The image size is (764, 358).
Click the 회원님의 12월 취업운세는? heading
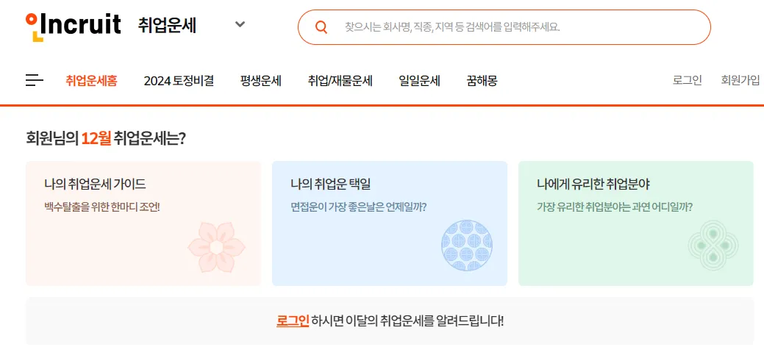(x=106, y=139)
